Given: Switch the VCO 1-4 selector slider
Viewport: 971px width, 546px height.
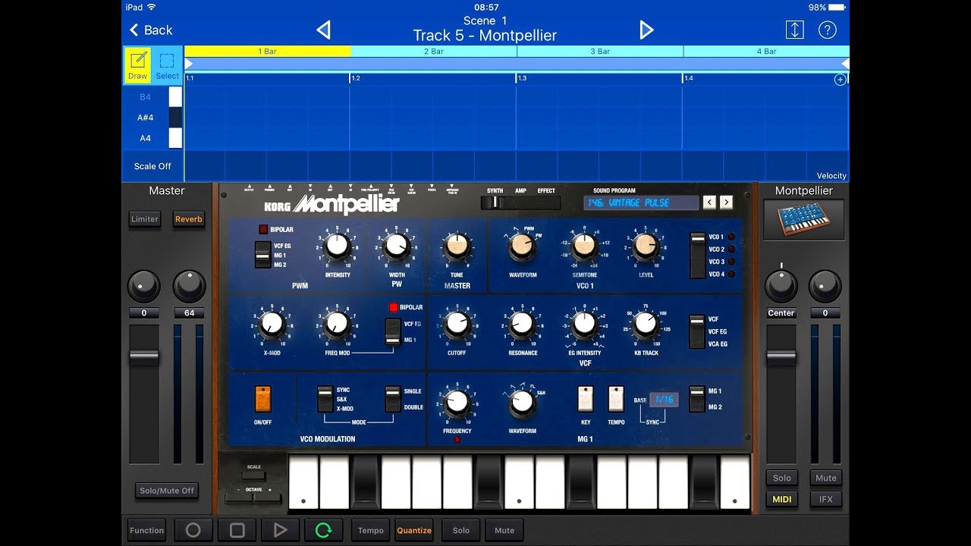Looking at the screenshot, I should pos(697,256).
